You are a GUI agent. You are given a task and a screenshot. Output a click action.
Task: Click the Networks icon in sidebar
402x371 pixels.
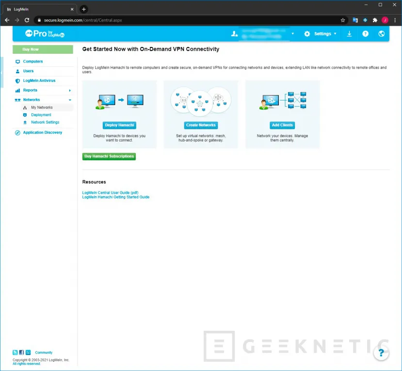(x=17, y=100)
